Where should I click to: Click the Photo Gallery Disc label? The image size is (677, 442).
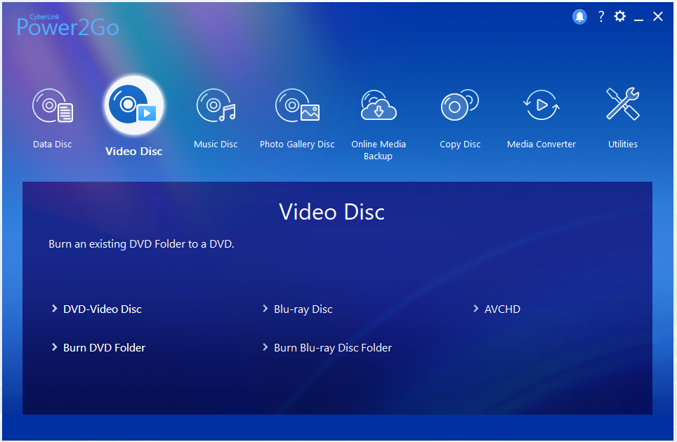[297, 145]
